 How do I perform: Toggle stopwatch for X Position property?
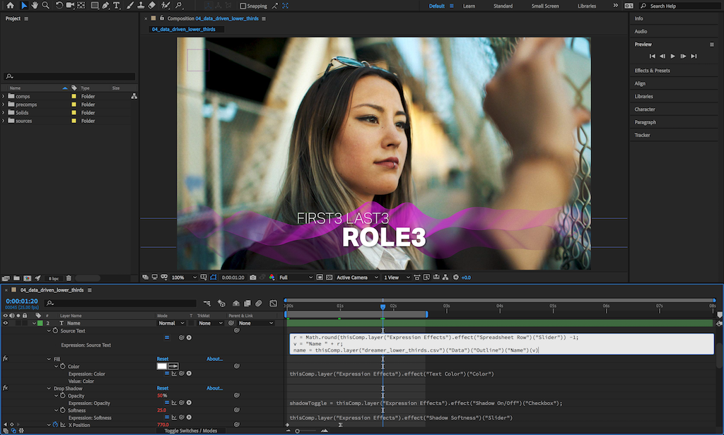coord(55,424)
